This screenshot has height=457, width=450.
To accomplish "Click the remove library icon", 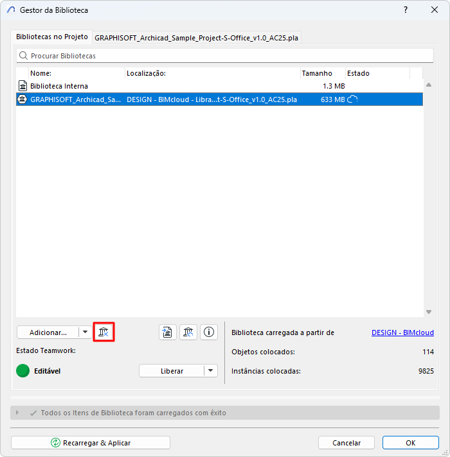I will 104,332.
